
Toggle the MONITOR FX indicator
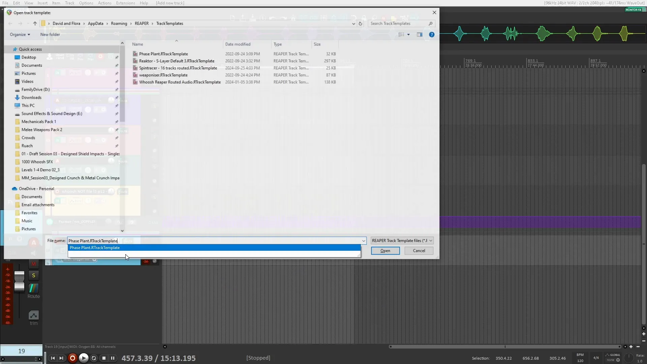[x=635, y=10]
